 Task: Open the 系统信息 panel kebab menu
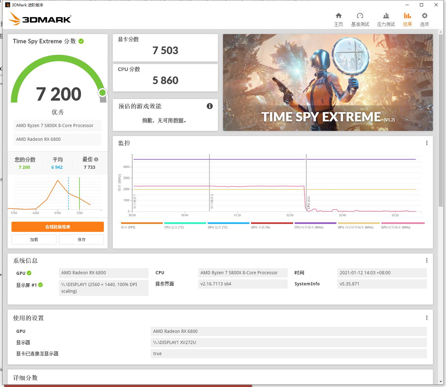(x=427, y=260)
